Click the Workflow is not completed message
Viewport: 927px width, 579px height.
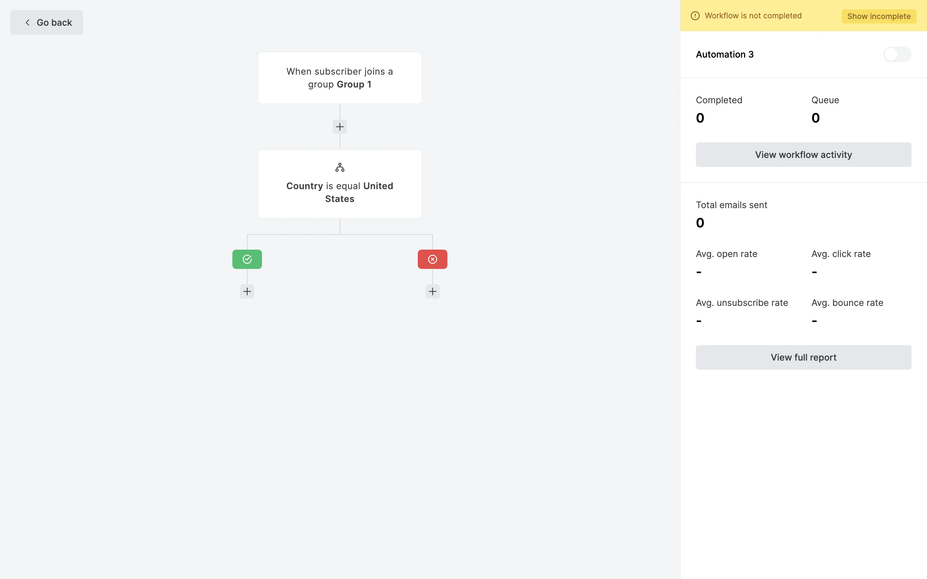point(753,16)
